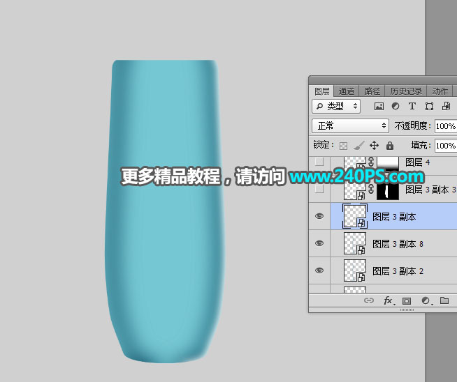The image size is (457, 382).
Task: Open layer style fx menu
Action: click(389, 300)
